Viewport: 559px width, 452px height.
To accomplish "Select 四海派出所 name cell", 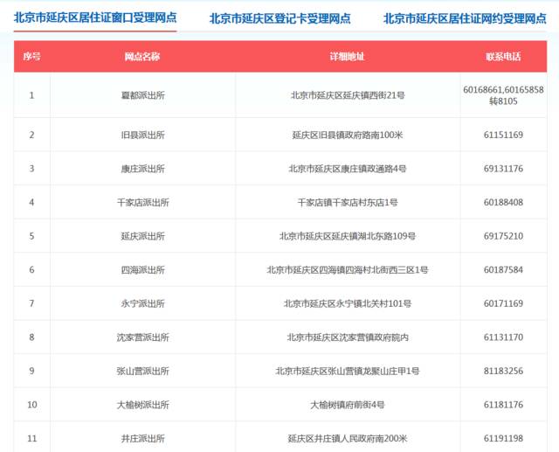I will tap(142, 269).
